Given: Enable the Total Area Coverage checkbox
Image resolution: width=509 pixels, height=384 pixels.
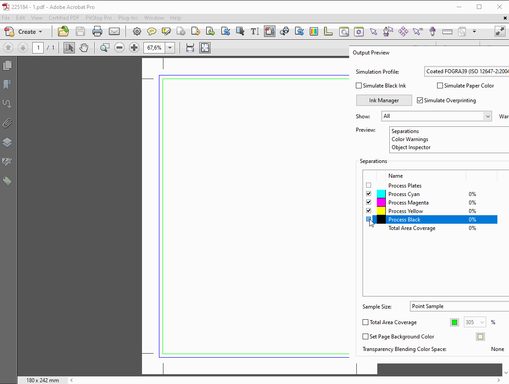Looking at the screenshot, I should click(366, 322).
